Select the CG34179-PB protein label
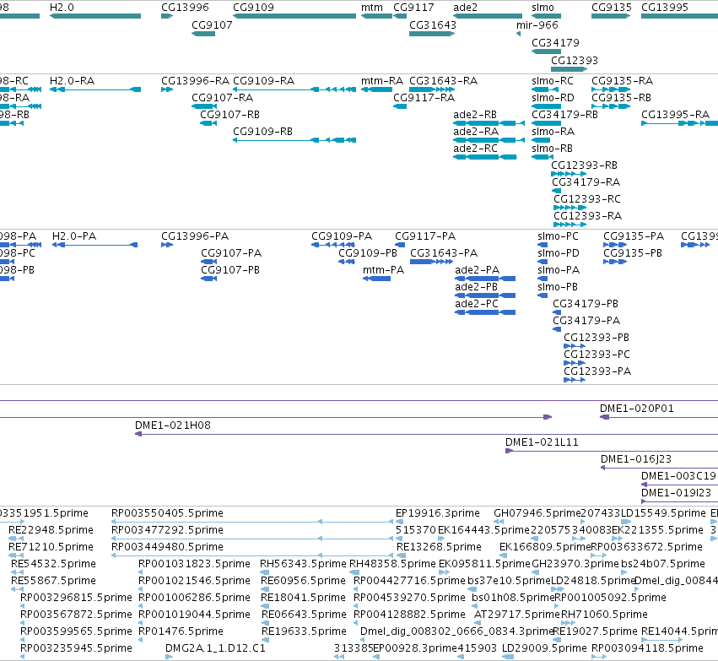 pyautogui.click(x=586, y=304)
